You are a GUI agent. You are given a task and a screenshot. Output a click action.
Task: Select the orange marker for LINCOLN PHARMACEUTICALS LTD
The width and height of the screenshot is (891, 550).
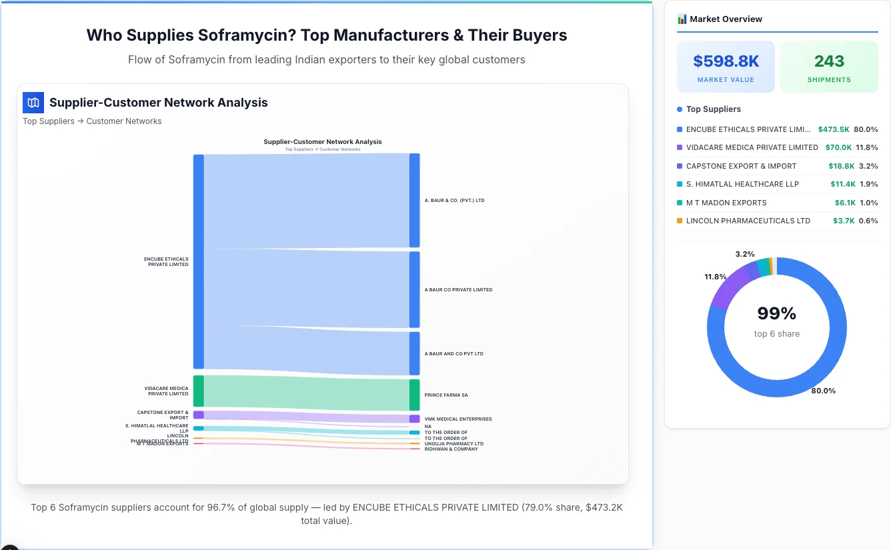click(x=679, y=221)
